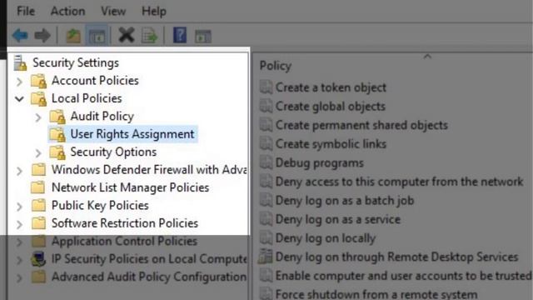Collapse the Local Policies node
Viewport: 533px width, 300px height.
coord(20,99)
